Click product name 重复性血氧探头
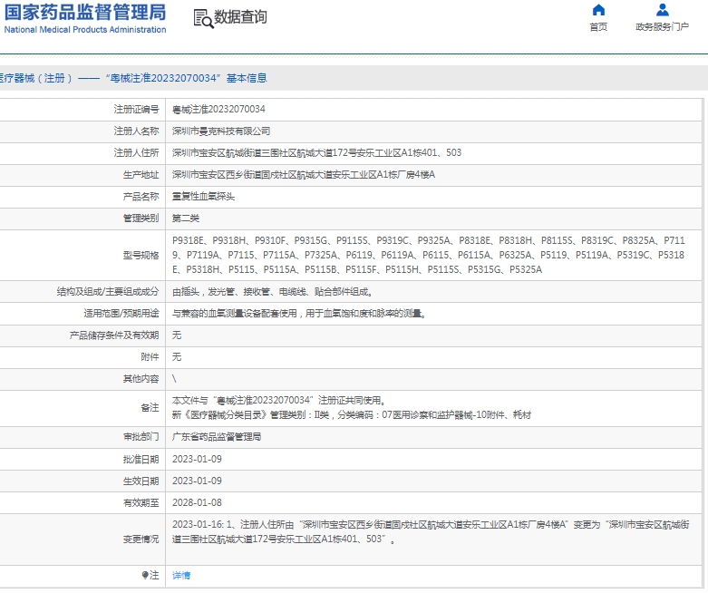708x593 pixels. pos(203,197)
